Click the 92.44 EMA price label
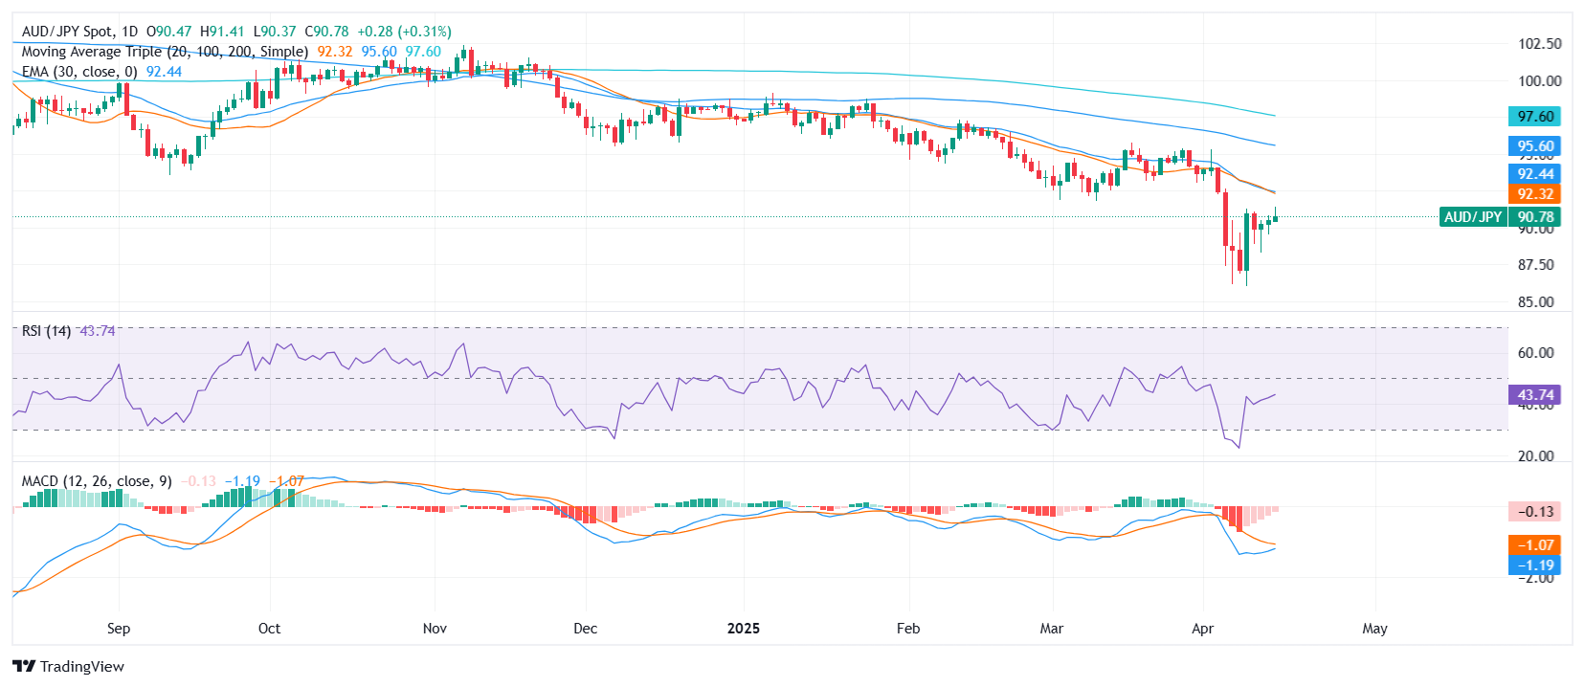The width and height of the screenshot is (1585, 687). [x=1534, y=174]
